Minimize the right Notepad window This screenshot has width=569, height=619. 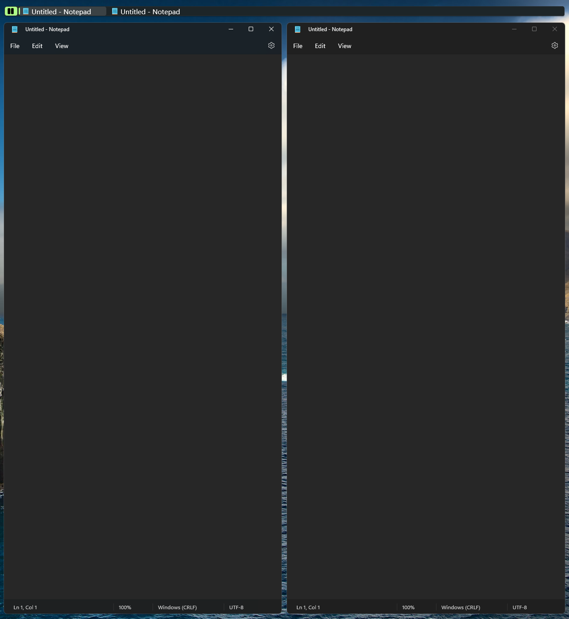pos(514,29)
